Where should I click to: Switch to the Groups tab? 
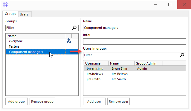(10, 14)
